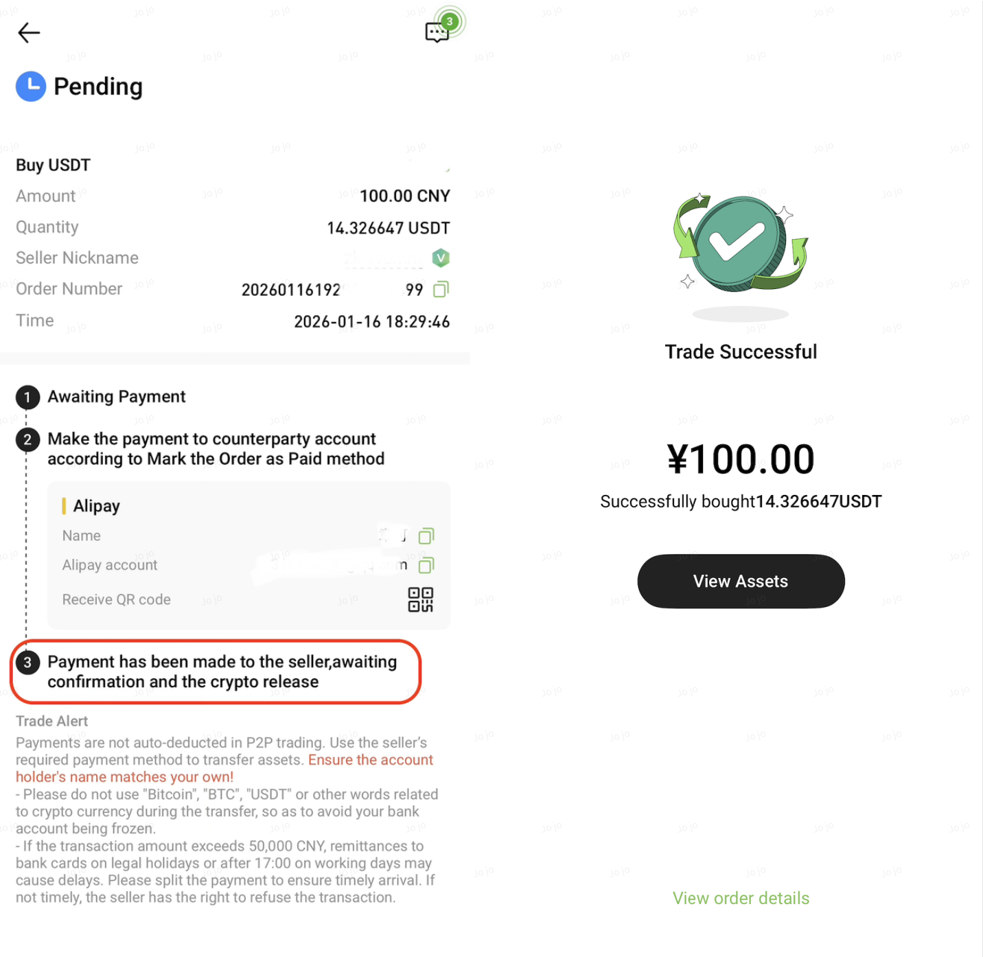Click the Alipay payment method heading
The height and width of the screenshot is (957, 983).
96,506
